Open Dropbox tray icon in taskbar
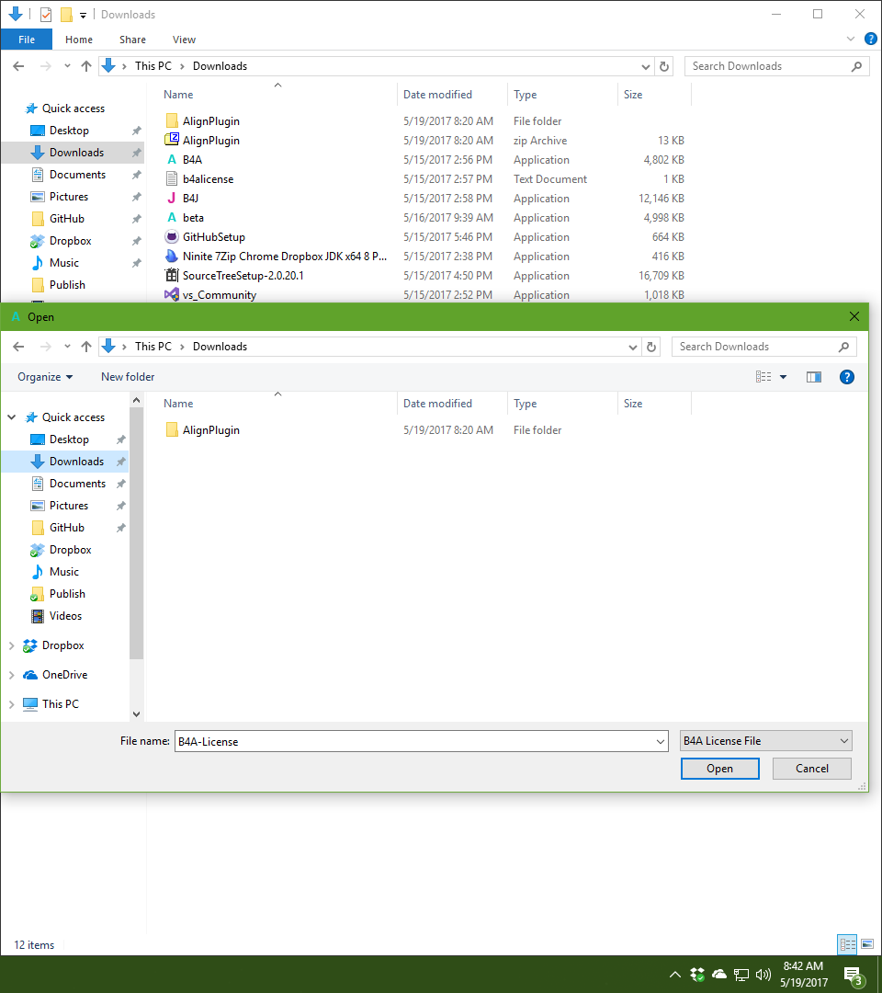 coord(697,974)
